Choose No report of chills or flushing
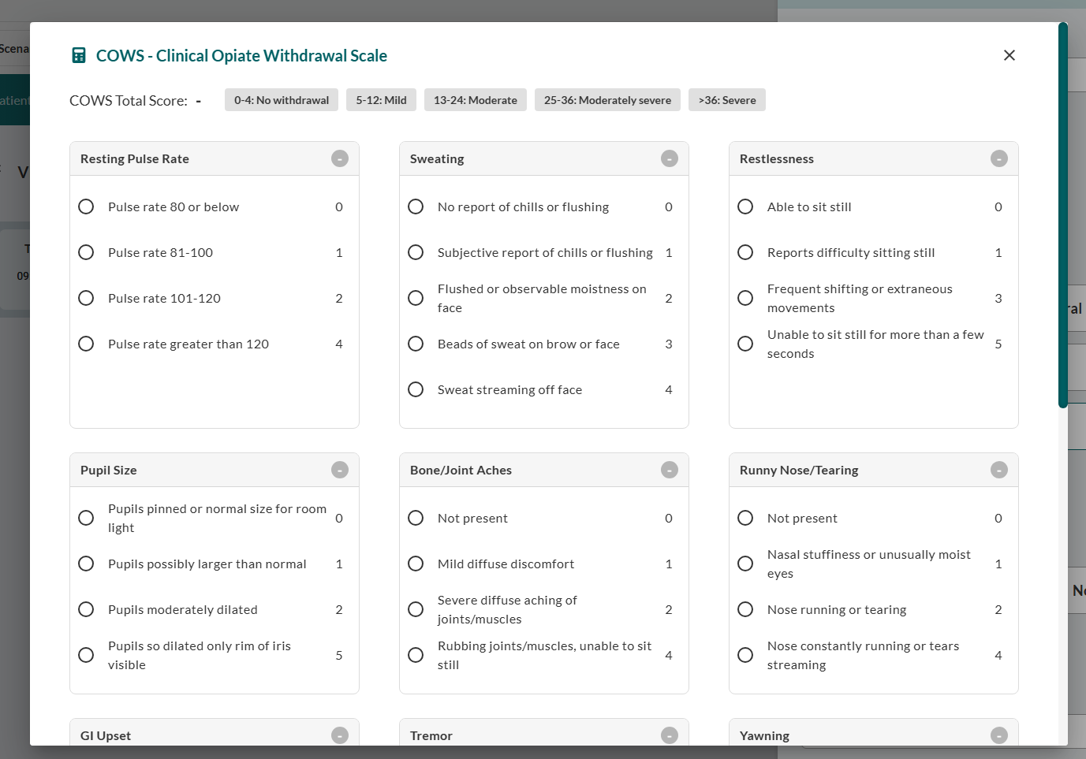The image size is (1086, 759). point(416,206)
